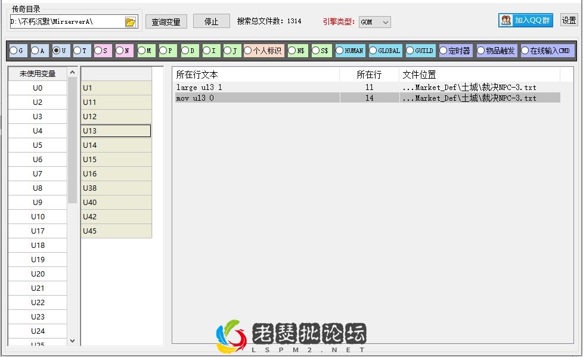Select used variable U14
The height and width of the screenshot is (357, 583).
pyautogui.click(x=116, y=145)
